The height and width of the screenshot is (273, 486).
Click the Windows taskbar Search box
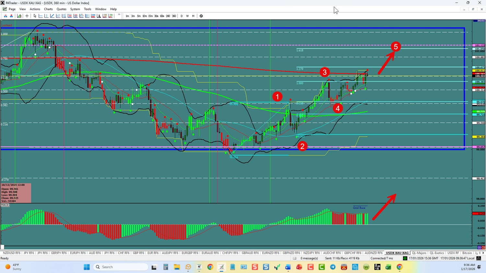[121, 267]
